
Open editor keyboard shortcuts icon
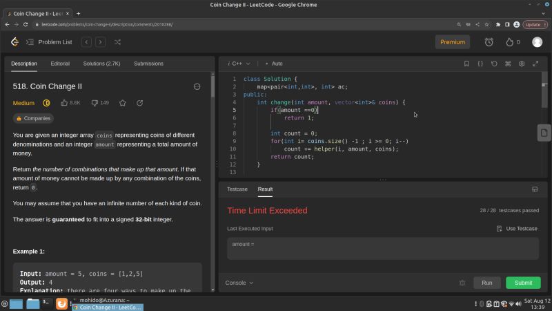pos(508,64)
